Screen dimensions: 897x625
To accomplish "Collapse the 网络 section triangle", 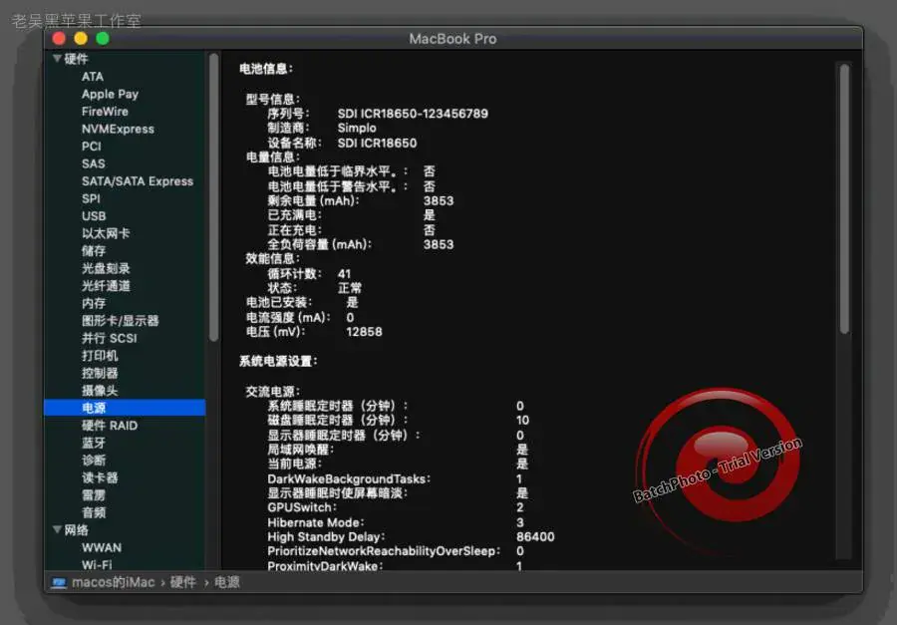I will [x=57, y=529].
